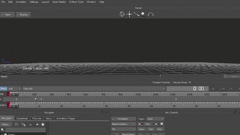Image resolution: width=240 pixels, height=135 pixels.
Task: Select the Roll camera tool icon
Action: (x=151, y=14)
